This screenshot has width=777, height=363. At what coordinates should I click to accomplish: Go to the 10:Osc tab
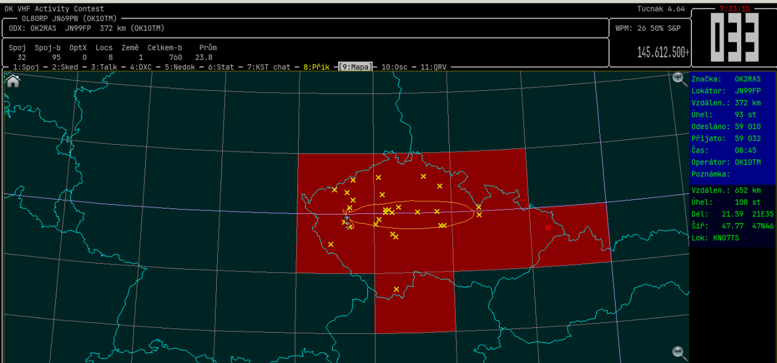point(394,67)
